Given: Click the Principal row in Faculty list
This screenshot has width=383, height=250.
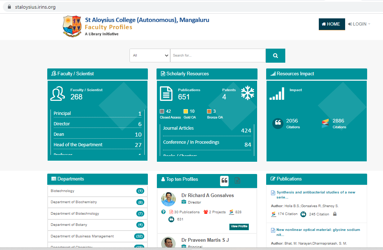Looking at the screenshot, I should point(97,113).
